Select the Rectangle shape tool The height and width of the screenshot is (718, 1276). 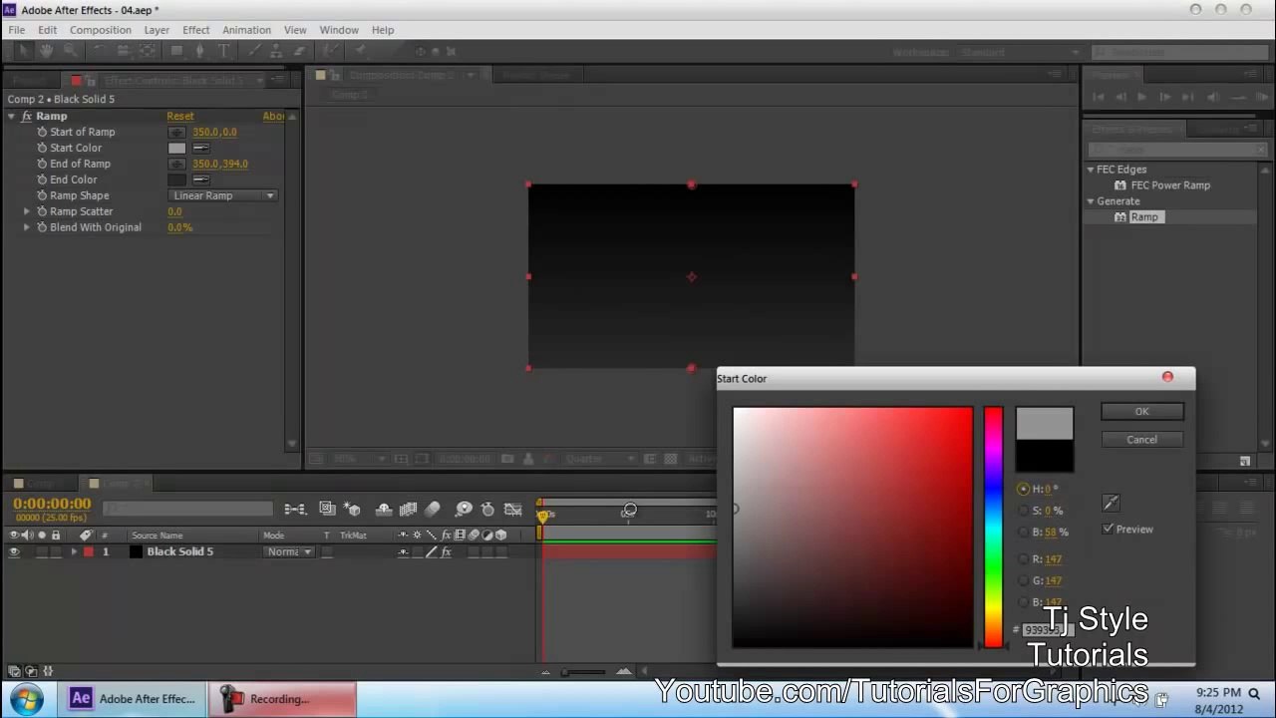coord(176,51)
